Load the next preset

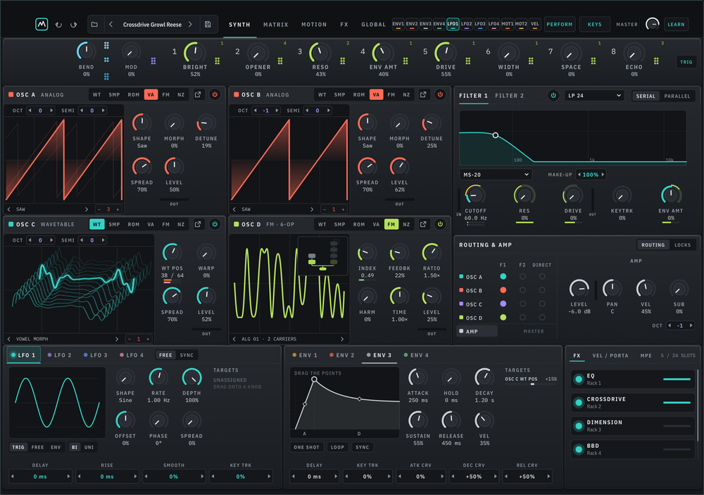point(190,24)
